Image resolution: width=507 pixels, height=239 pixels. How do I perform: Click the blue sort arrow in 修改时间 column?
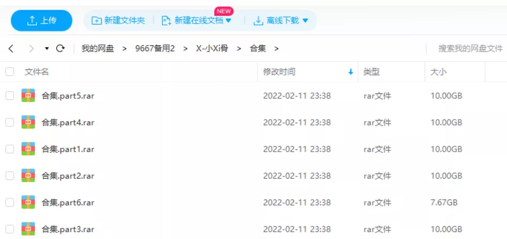[x=351, y=72]
